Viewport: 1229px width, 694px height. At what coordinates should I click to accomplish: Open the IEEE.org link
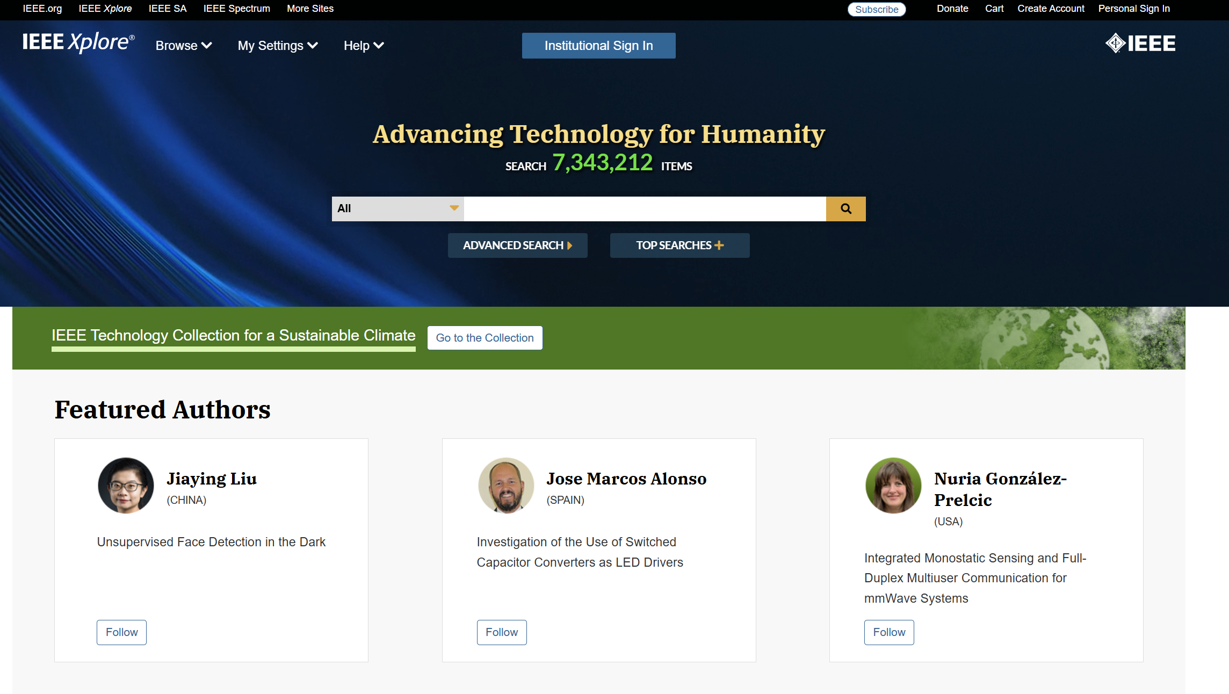click(42, 9)
